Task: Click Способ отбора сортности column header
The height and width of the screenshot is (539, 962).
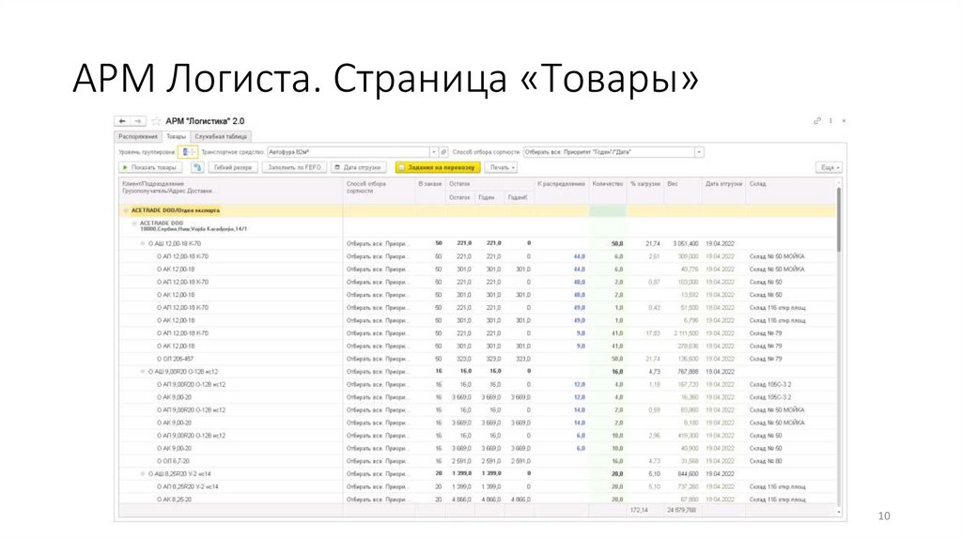Action: pos(379,191)
